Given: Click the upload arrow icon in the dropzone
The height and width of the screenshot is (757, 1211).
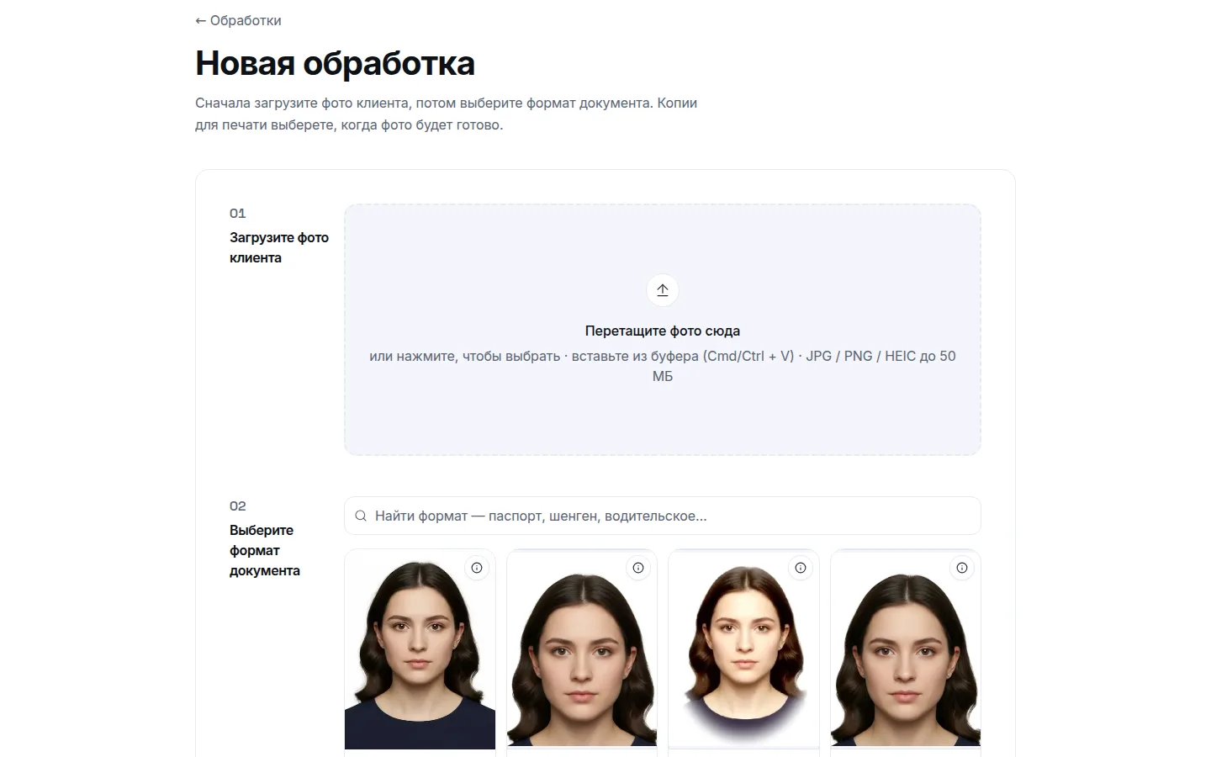Looking at the screenshot, I should pyautogui.click(x=663, y=290).
